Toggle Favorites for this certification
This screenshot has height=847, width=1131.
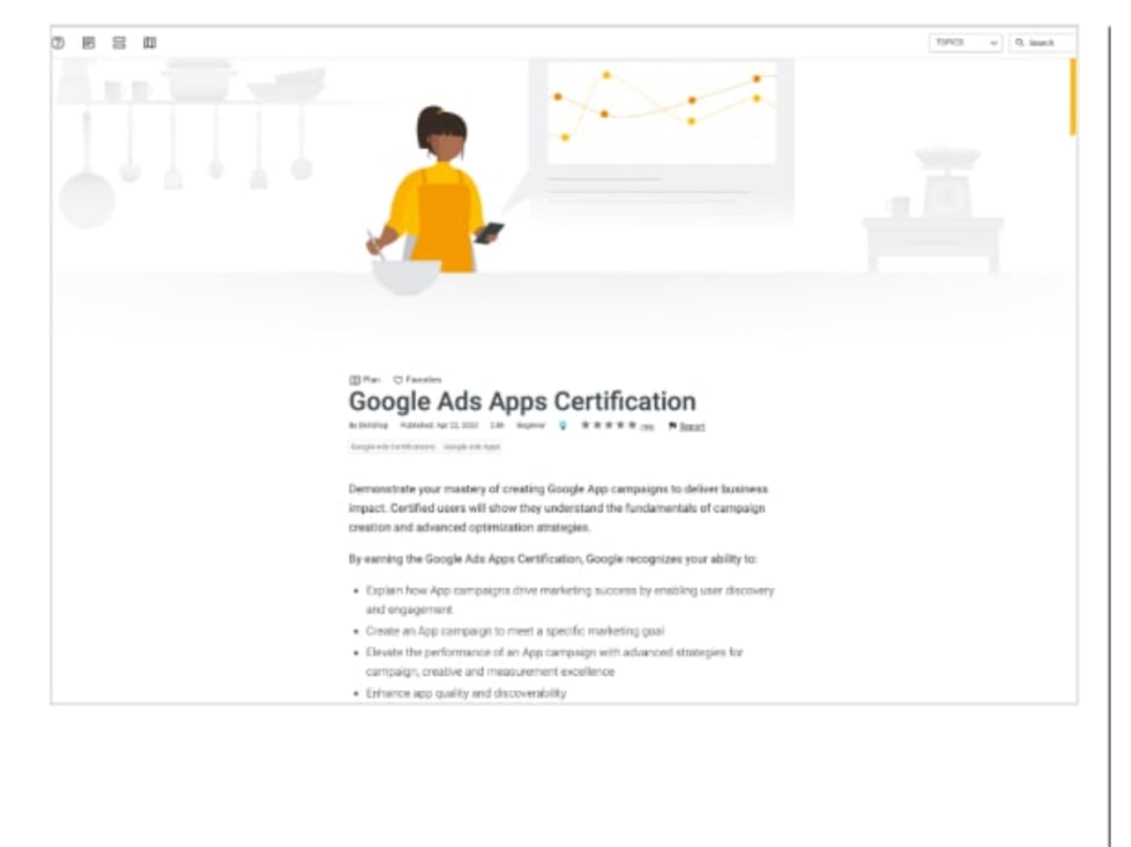[x=418, y=380]
